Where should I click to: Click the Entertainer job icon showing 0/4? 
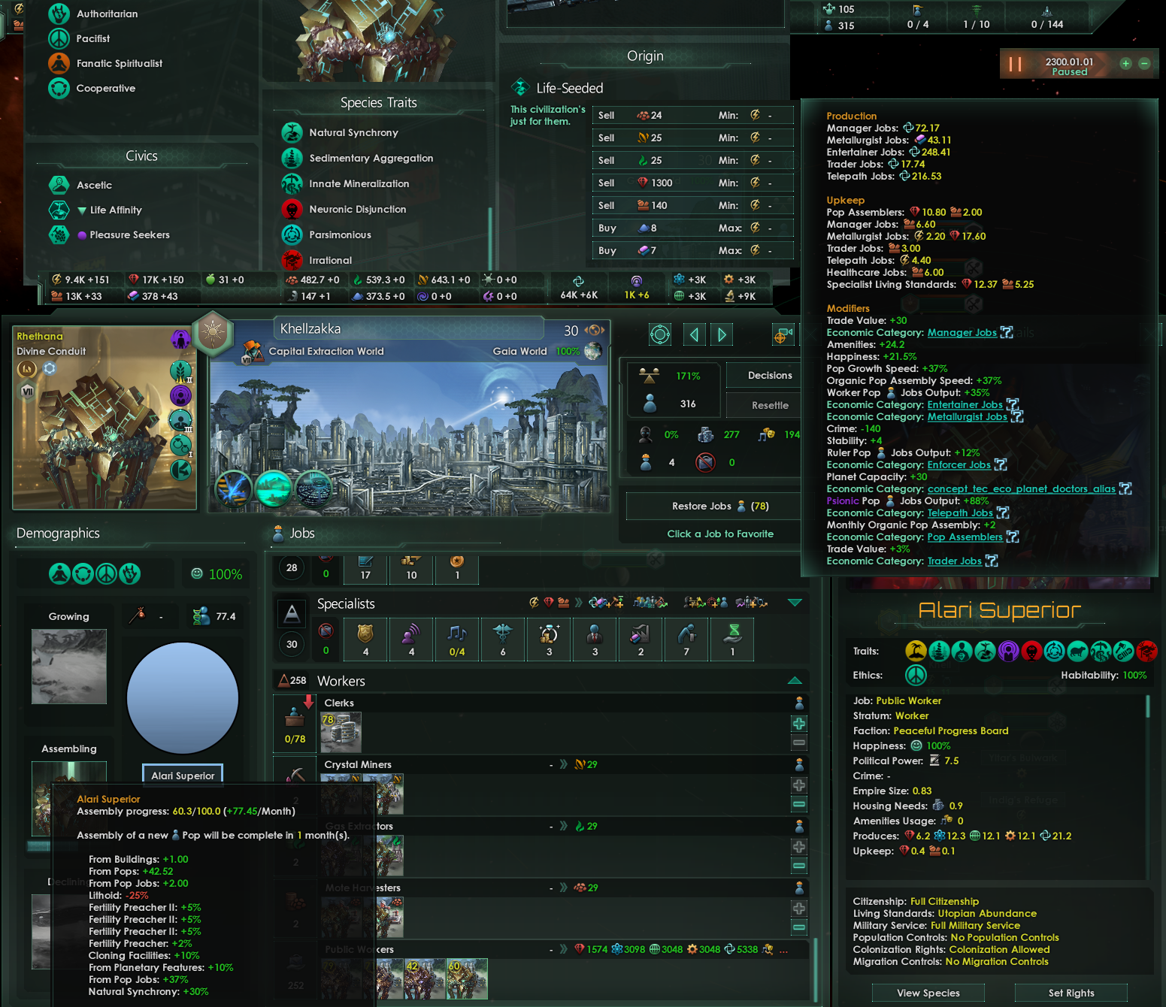pyautogui.click(x=457, y=639)
